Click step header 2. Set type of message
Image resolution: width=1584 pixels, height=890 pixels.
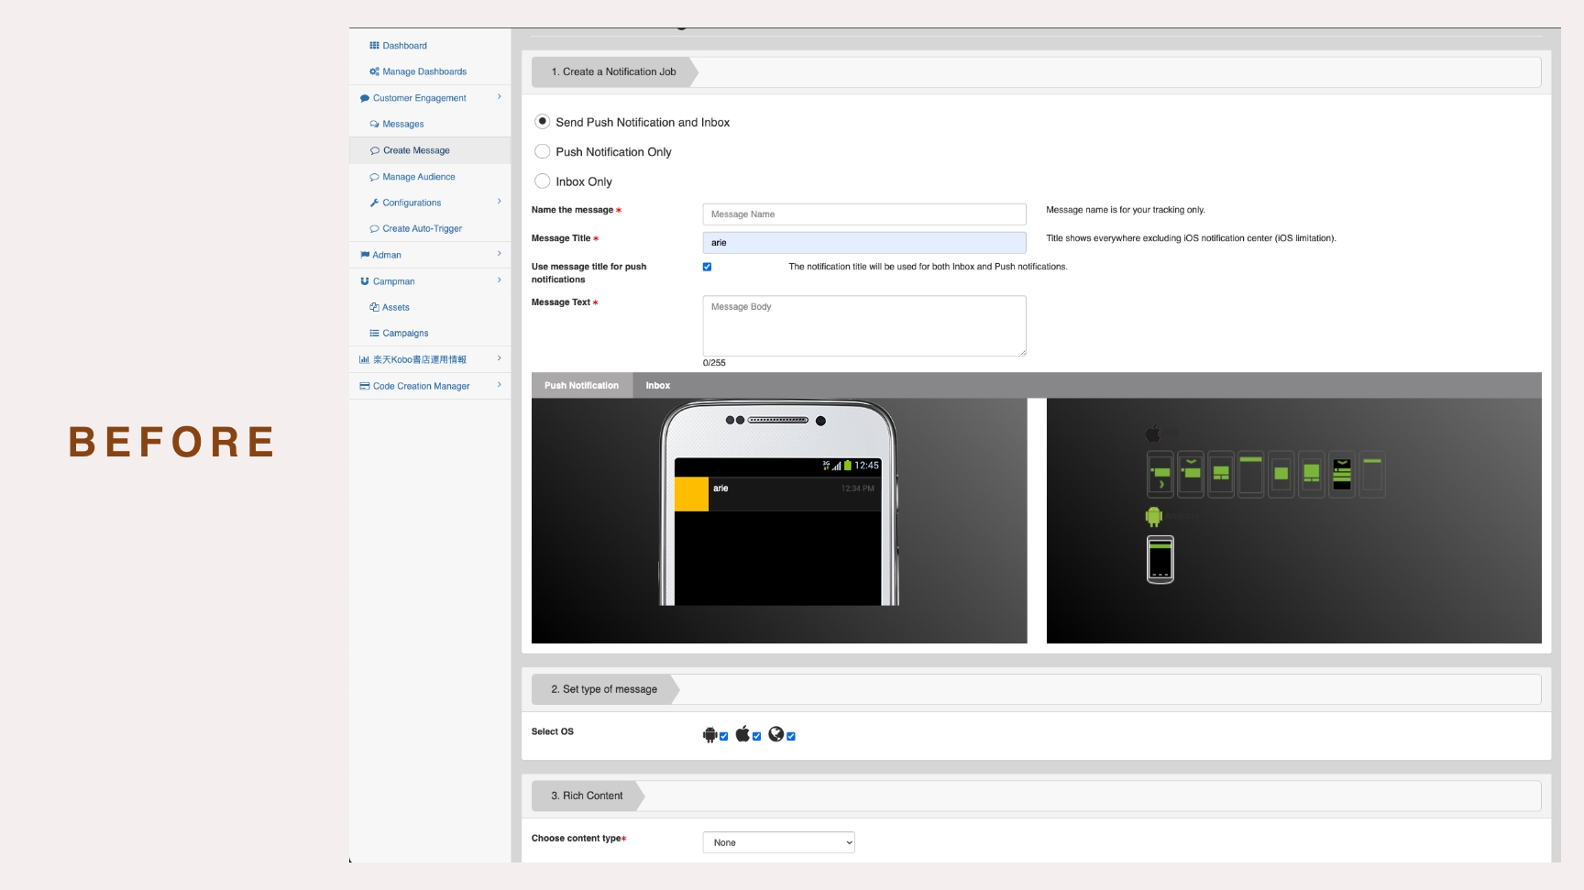(605, 689)
